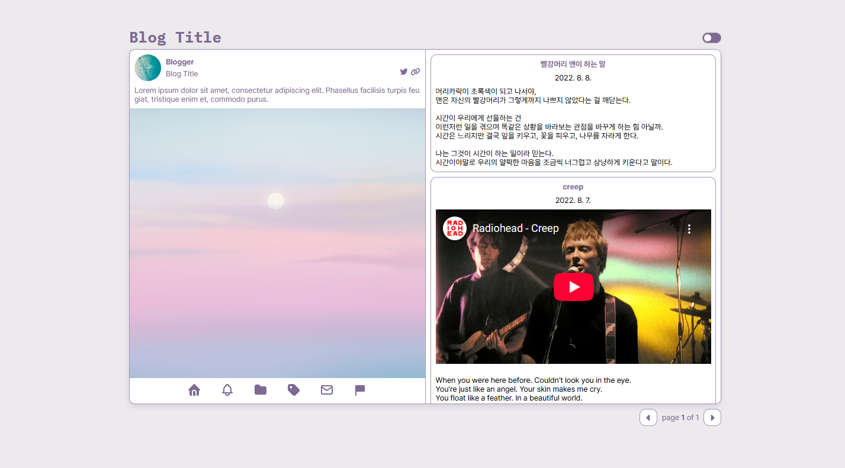The image size is (845, 468).
Task: Click the lyric "When you were here before"
Action: tap(484, 380)
